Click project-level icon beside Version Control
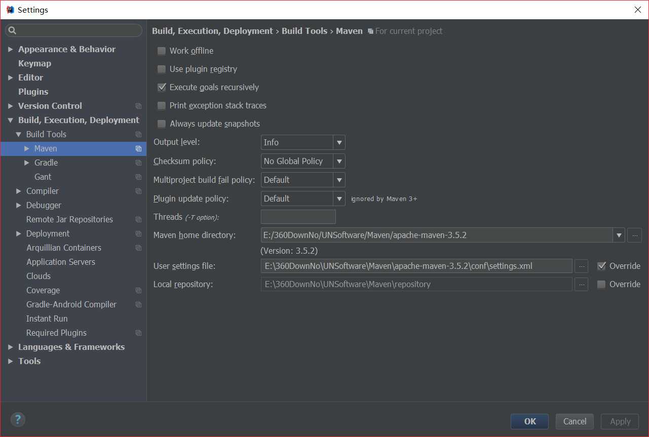 pyautogui.click(x=138, y=106)
